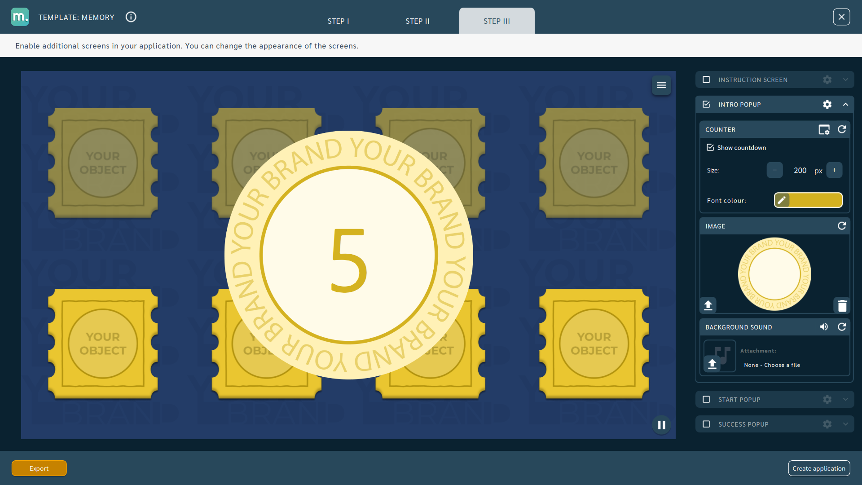Open the template info icon
The image size is (862, 485).
[131, 17]
